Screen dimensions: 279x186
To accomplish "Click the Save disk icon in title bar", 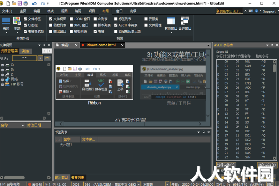I will click(20, 3).
